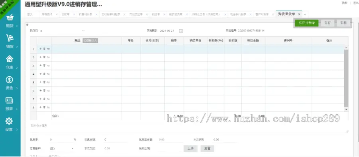Viewport: 359px width, 157px height.
Task: Focus the 本次退款 refund field
Action: (x=225, y=139)
